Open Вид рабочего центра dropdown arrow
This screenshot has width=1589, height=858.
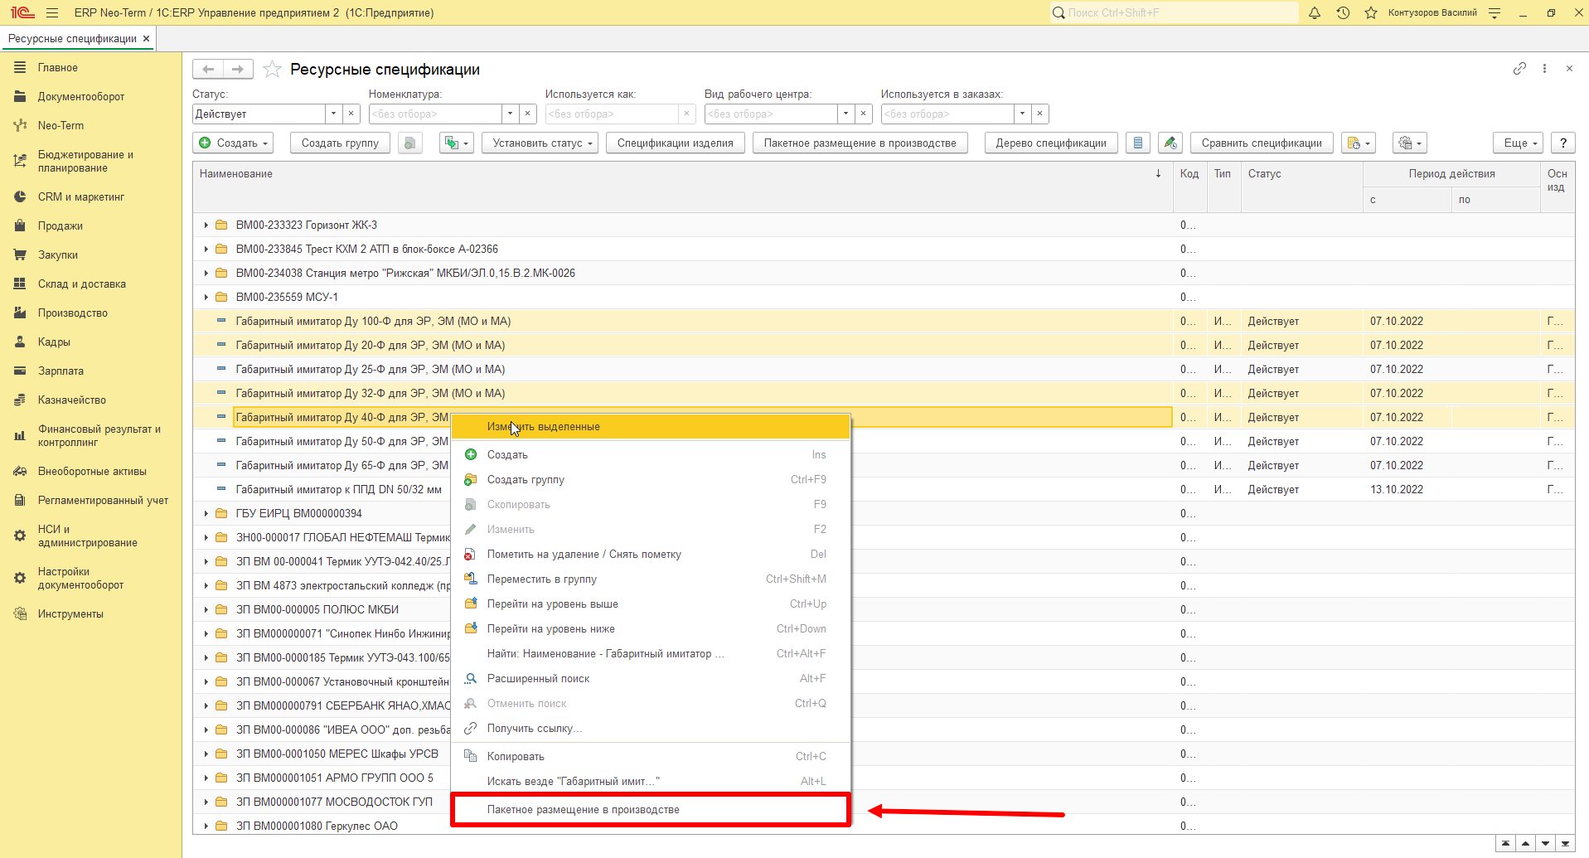tap(845, 114)
